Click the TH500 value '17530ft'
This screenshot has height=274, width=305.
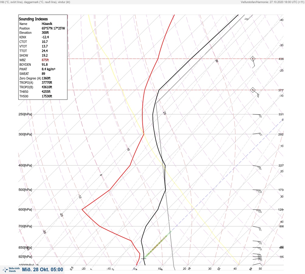click(x=47, y=97)
